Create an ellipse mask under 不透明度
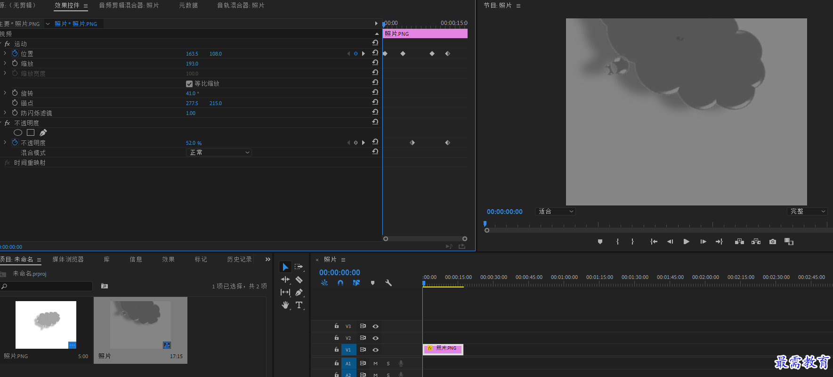833x377 pixels. point(18,133)
